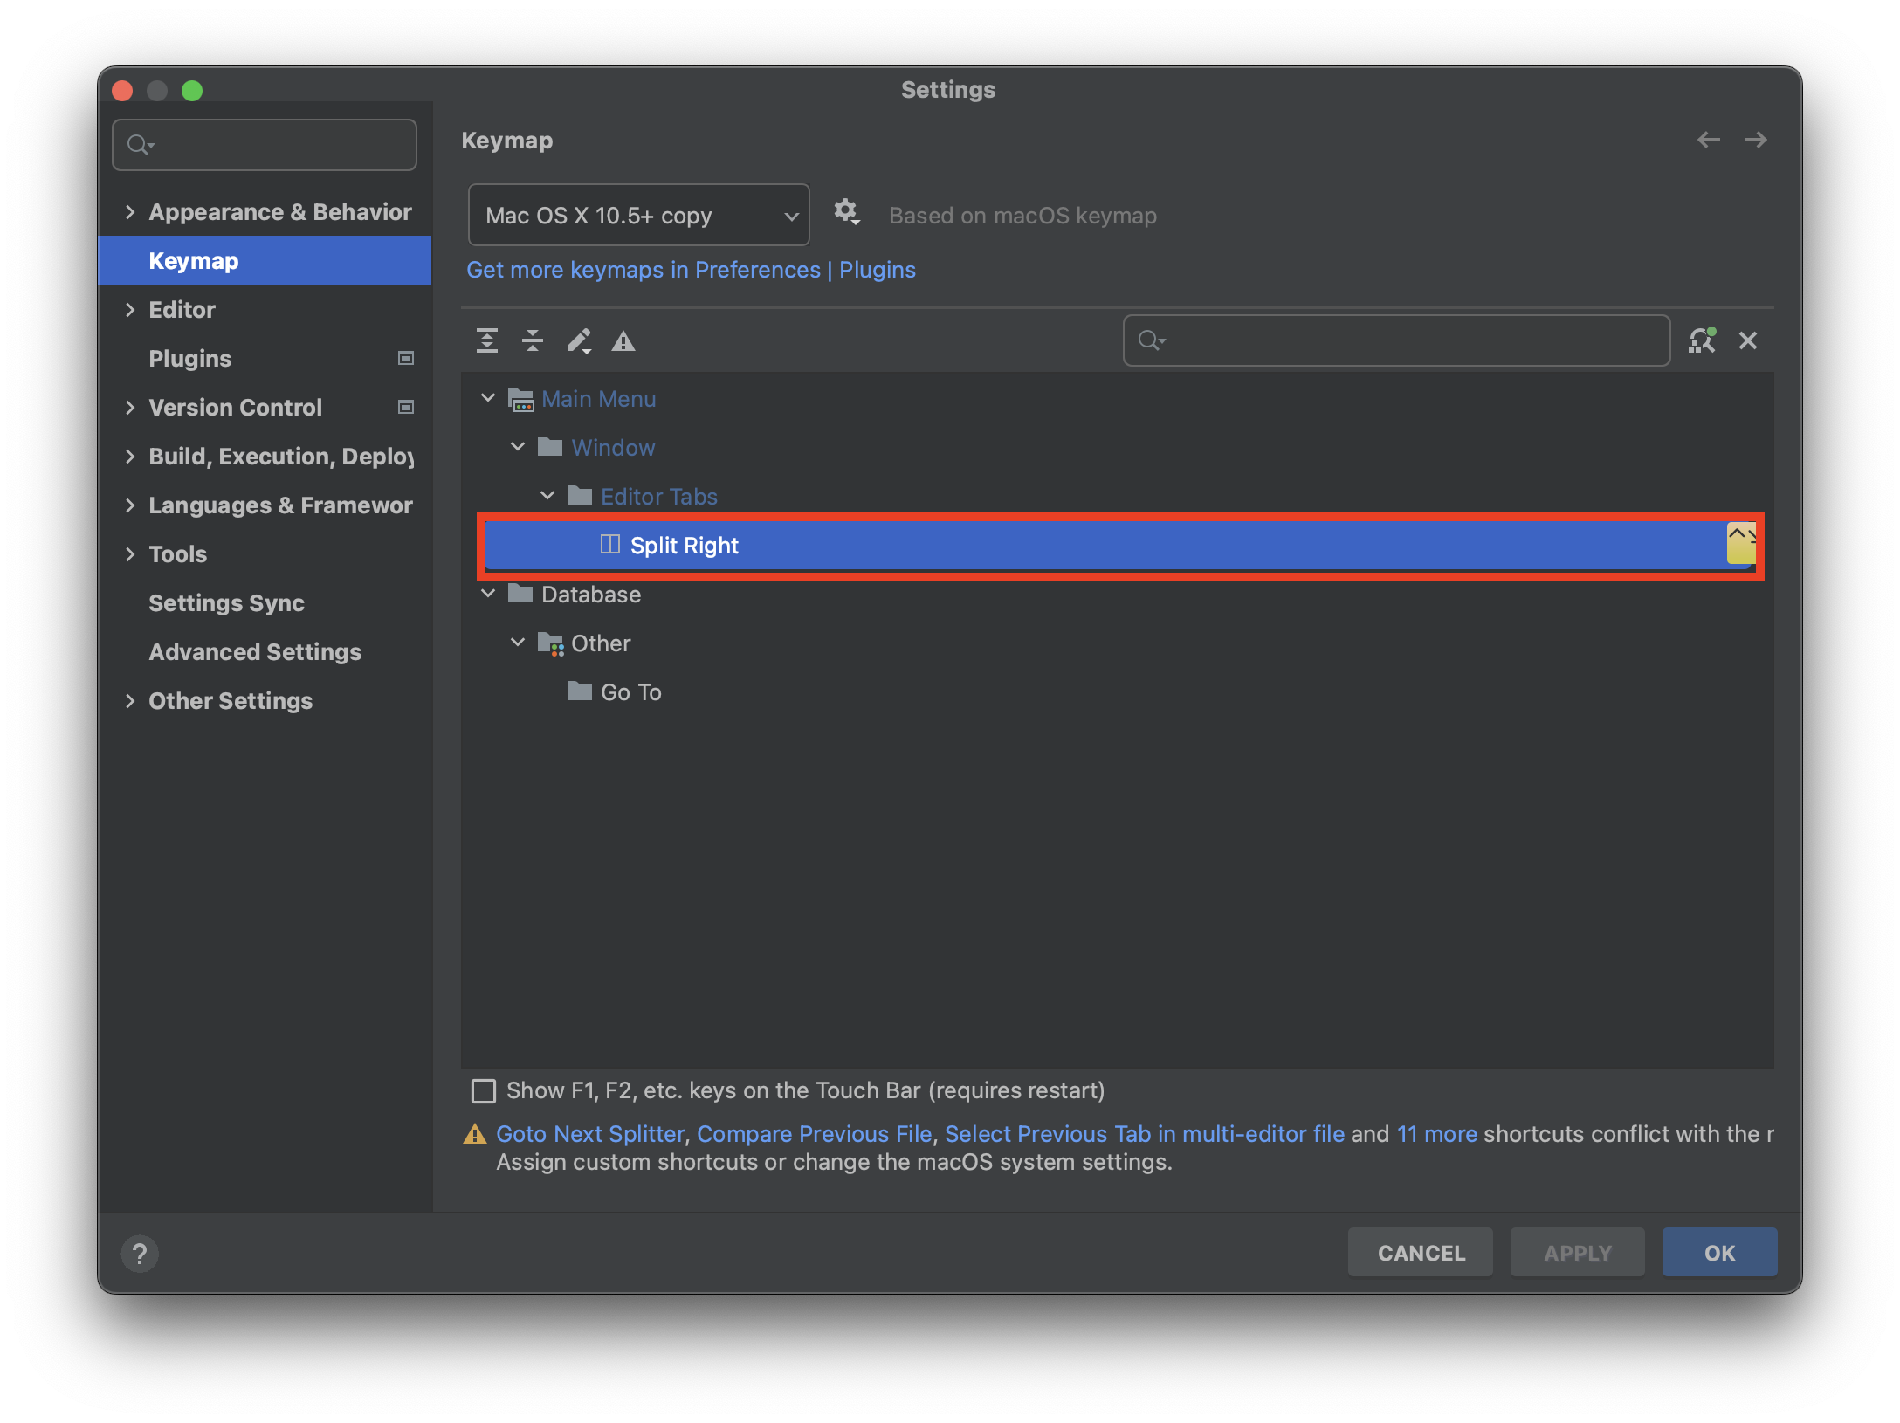The width and height of the screenshot is (1900, 1423).
Task: Click Find Actions by Shortcut icon
Action: [x=1702, y=340]
